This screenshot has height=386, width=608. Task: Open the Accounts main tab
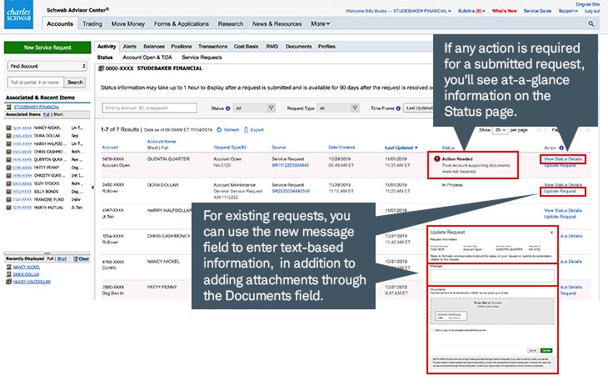60,23
